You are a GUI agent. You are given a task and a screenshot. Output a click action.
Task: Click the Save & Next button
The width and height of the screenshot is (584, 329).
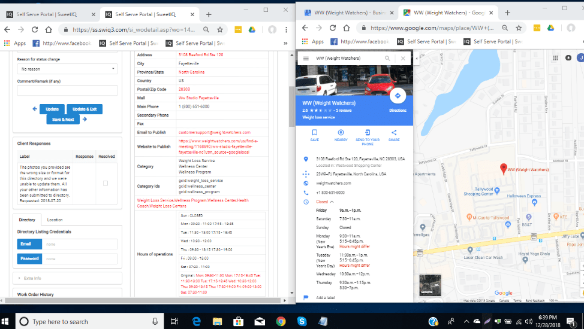pyautogui.click(x=63, y=119)
